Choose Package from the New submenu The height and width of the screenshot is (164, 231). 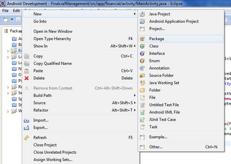[x=181, y=39]
